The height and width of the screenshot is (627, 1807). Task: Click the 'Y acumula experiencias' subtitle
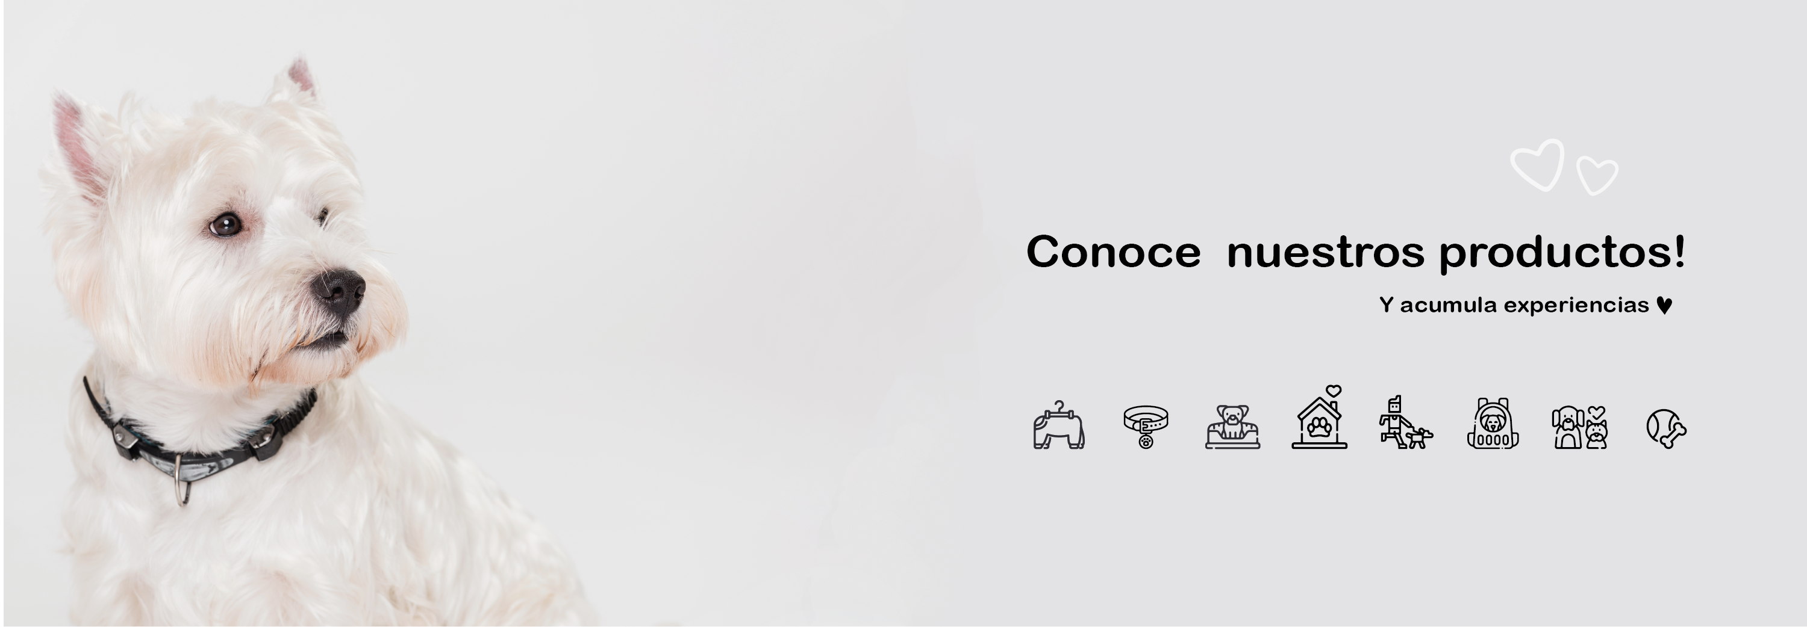tap(1514, 306)
